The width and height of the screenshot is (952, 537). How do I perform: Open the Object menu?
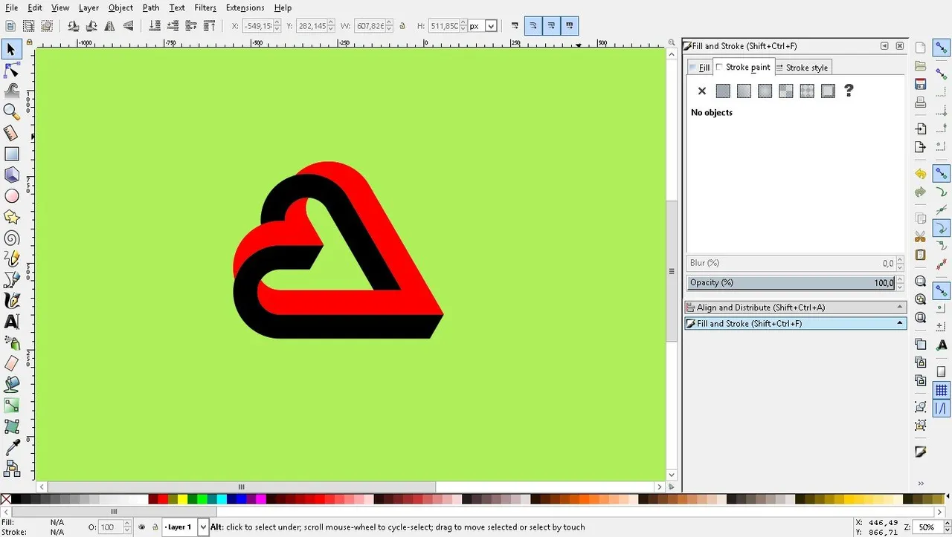pyautogui.click(x=120, y=7)
